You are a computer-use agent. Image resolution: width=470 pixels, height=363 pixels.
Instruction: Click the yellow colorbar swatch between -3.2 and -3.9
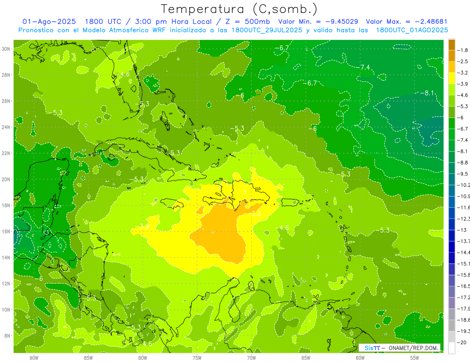[452, 78]
